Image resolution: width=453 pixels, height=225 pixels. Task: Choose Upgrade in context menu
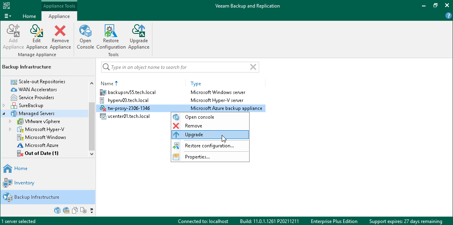(210, 135)
